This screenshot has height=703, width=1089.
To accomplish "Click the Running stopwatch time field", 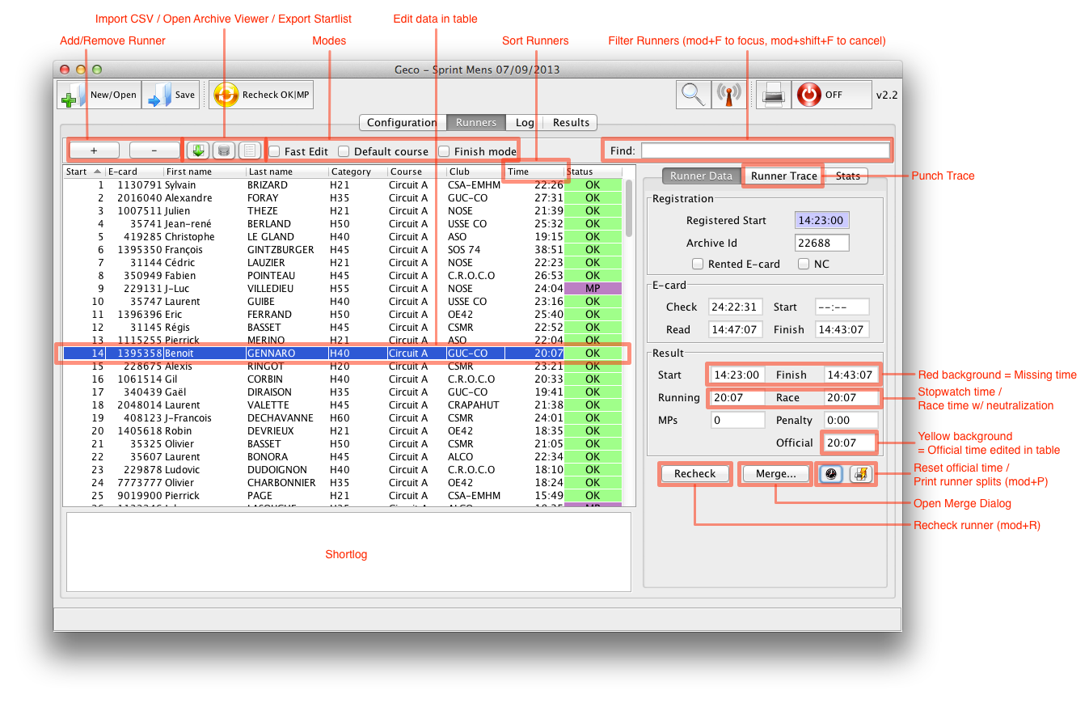I will tap(738, 397).
